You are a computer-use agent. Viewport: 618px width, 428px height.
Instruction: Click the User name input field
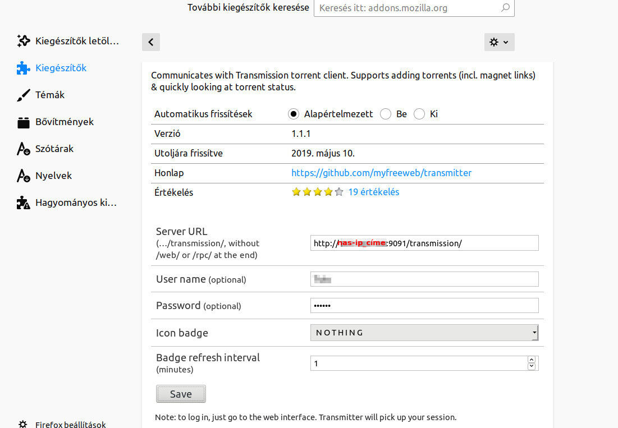click(x=424, y=279)
